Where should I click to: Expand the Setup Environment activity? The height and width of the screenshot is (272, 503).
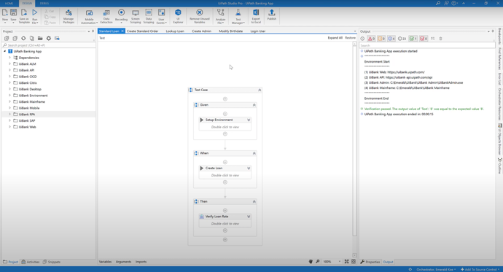pos(249,120)
